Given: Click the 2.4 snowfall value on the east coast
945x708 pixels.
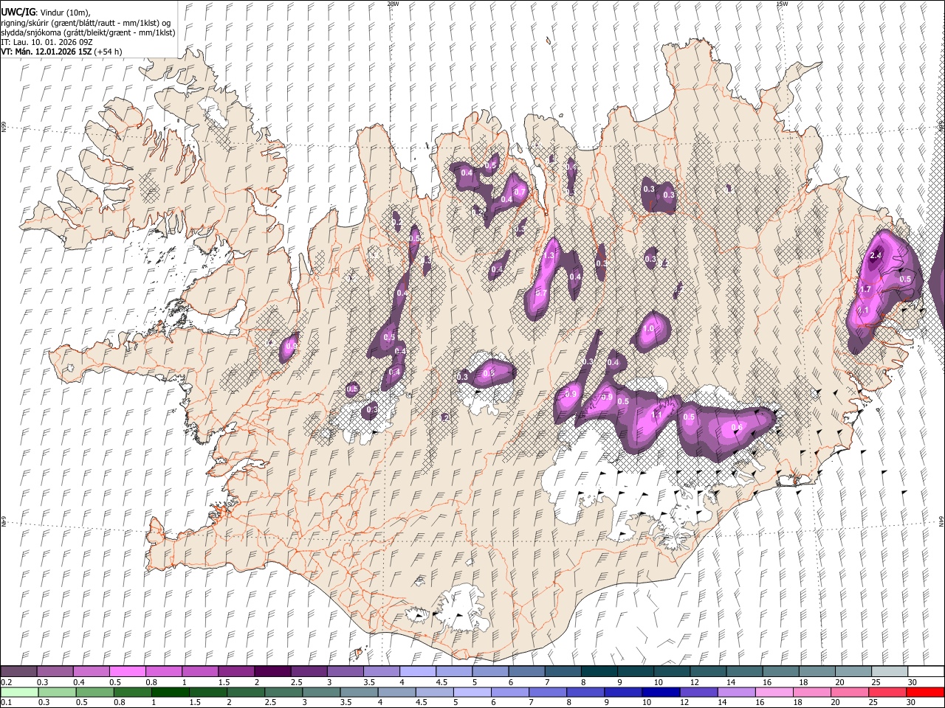Looking at the screenshot, I should point(876,256).
